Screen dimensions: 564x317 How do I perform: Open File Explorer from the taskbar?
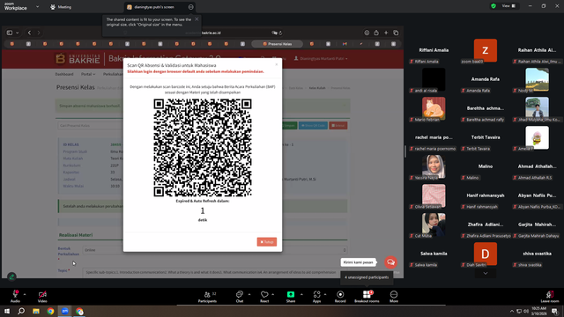click(x=36, y=311)
